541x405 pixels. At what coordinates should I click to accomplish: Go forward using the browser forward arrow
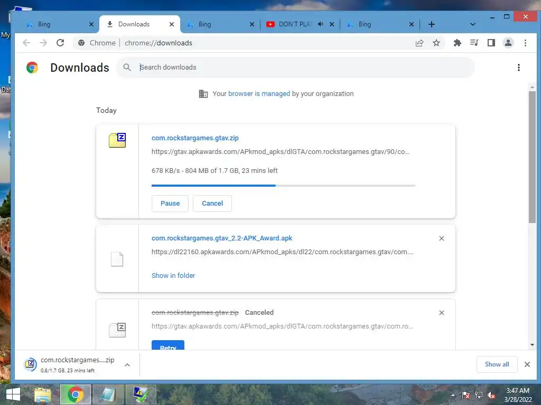click(x=43, y=43)
